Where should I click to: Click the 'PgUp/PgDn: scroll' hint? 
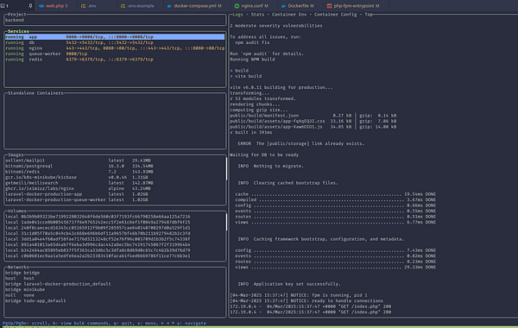(x=26, y=324)
